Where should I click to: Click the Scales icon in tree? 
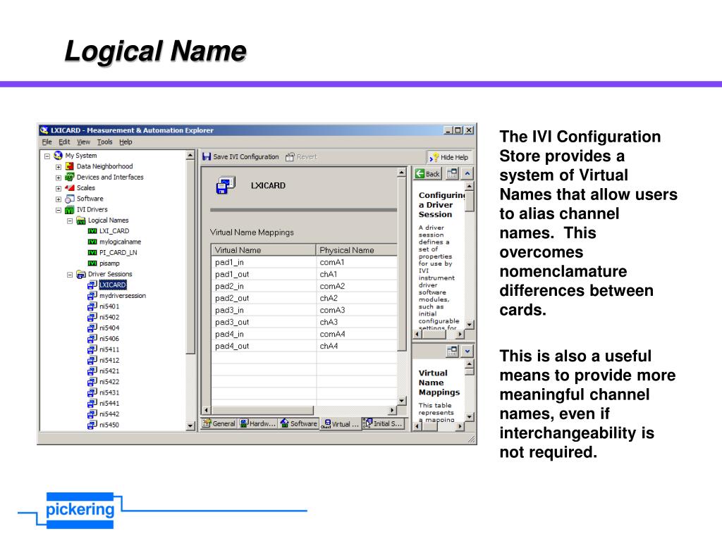[x=70, y=187]
